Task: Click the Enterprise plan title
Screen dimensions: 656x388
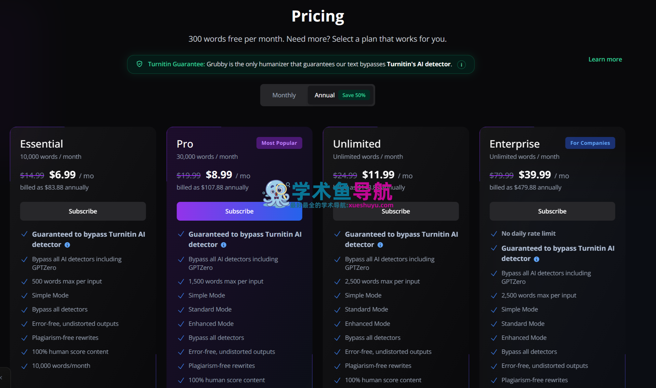Action: [x=514, y=144]
